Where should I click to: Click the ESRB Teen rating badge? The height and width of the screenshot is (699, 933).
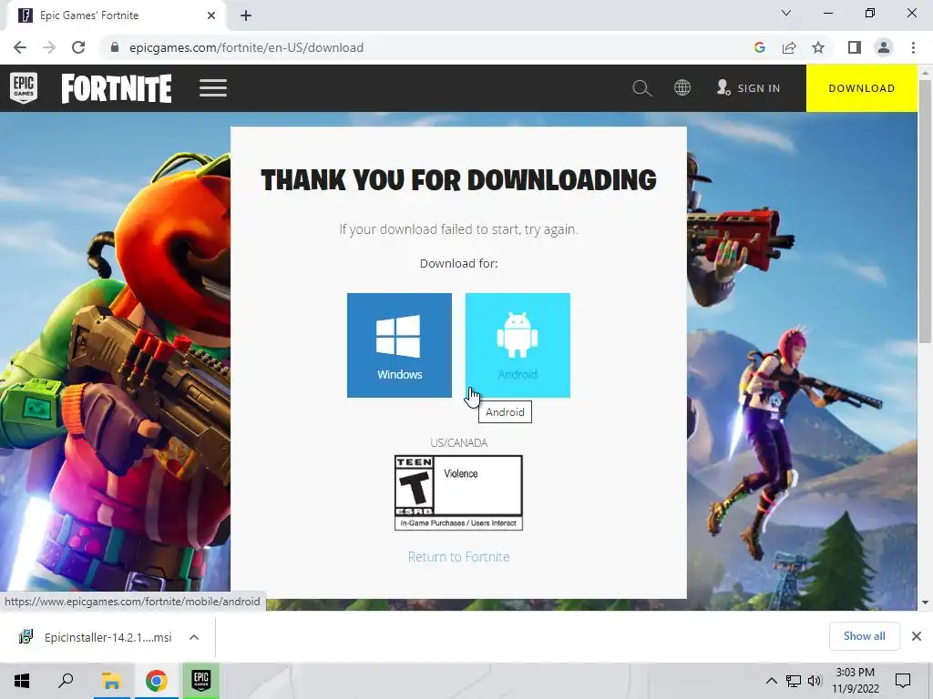459,492
